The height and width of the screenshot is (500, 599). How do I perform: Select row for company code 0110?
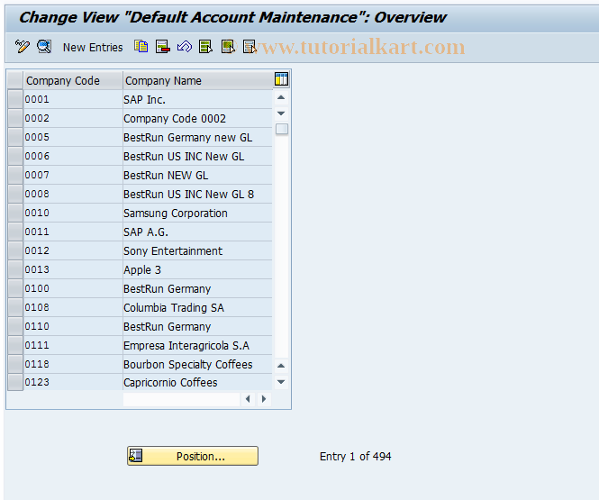click(x=15, y=326)
